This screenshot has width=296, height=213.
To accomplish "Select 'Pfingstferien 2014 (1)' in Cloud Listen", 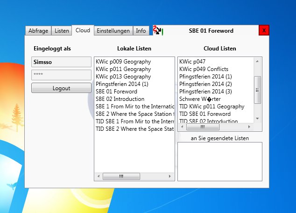I will tap(216, 77).
